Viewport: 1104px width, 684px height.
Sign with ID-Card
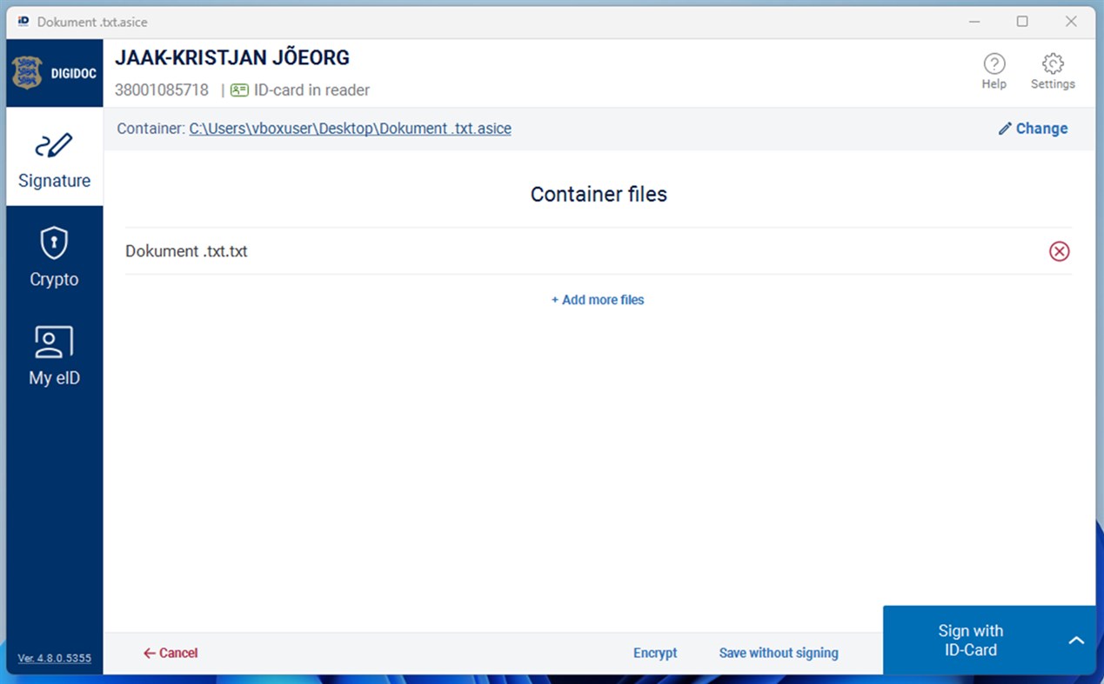[970, 641]
